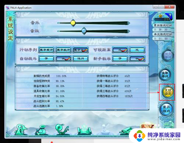Click the 装备收集比率 percentage row

point(49,86)
